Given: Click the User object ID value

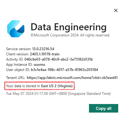Looking at the screenshot, I should tap(65, 70).
